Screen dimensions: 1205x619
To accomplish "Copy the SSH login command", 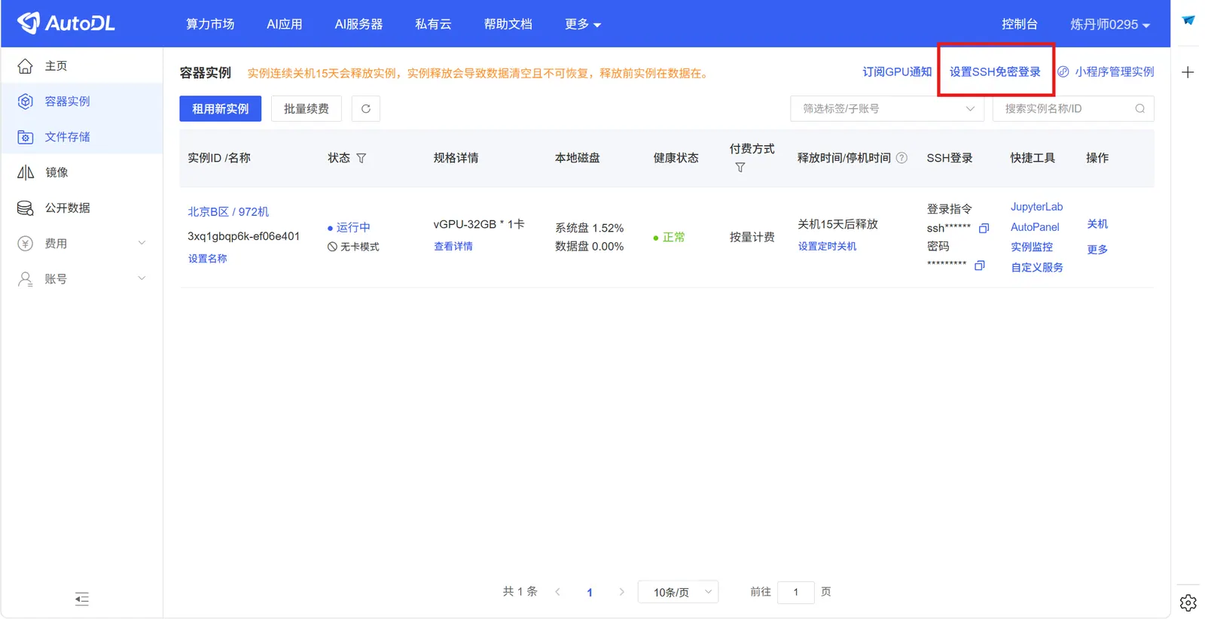I will pyautogui.click(x=983, y=228).
